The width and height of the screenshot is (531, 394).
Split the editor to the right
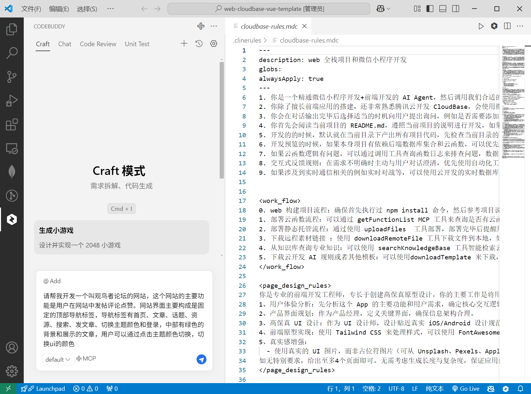coord(507,26)
